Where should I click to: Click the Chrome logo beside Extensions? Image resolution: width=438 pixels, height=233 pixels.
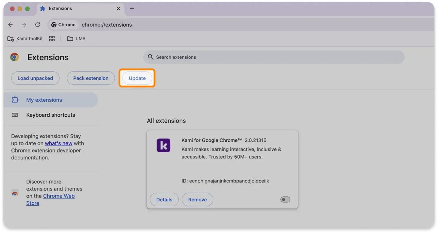[14, 57]
